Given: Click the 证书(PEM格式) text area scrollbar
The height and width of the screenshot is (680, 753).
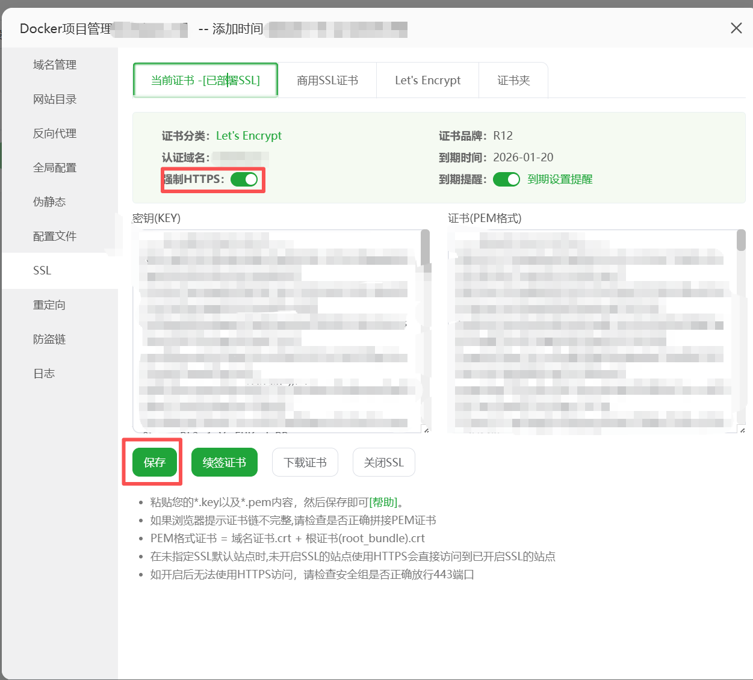Looking at the screenshot, I should tap(741, 241).
